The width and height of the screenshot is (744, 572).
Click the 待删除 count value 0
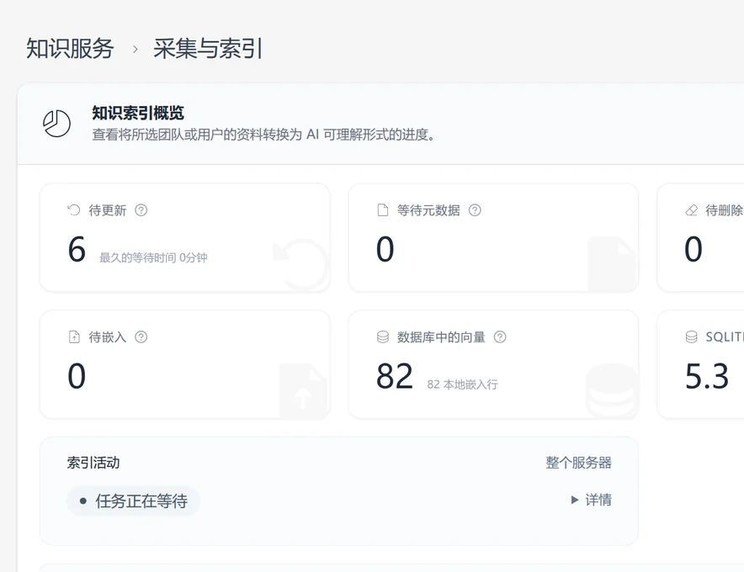coord(694,250)
